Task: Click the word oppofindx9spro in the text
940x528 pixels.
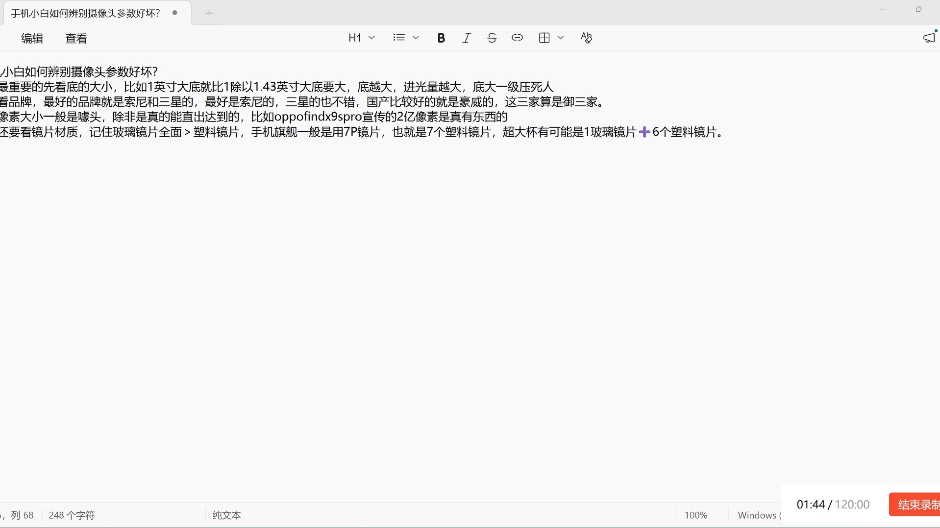Action: point(318,117)
